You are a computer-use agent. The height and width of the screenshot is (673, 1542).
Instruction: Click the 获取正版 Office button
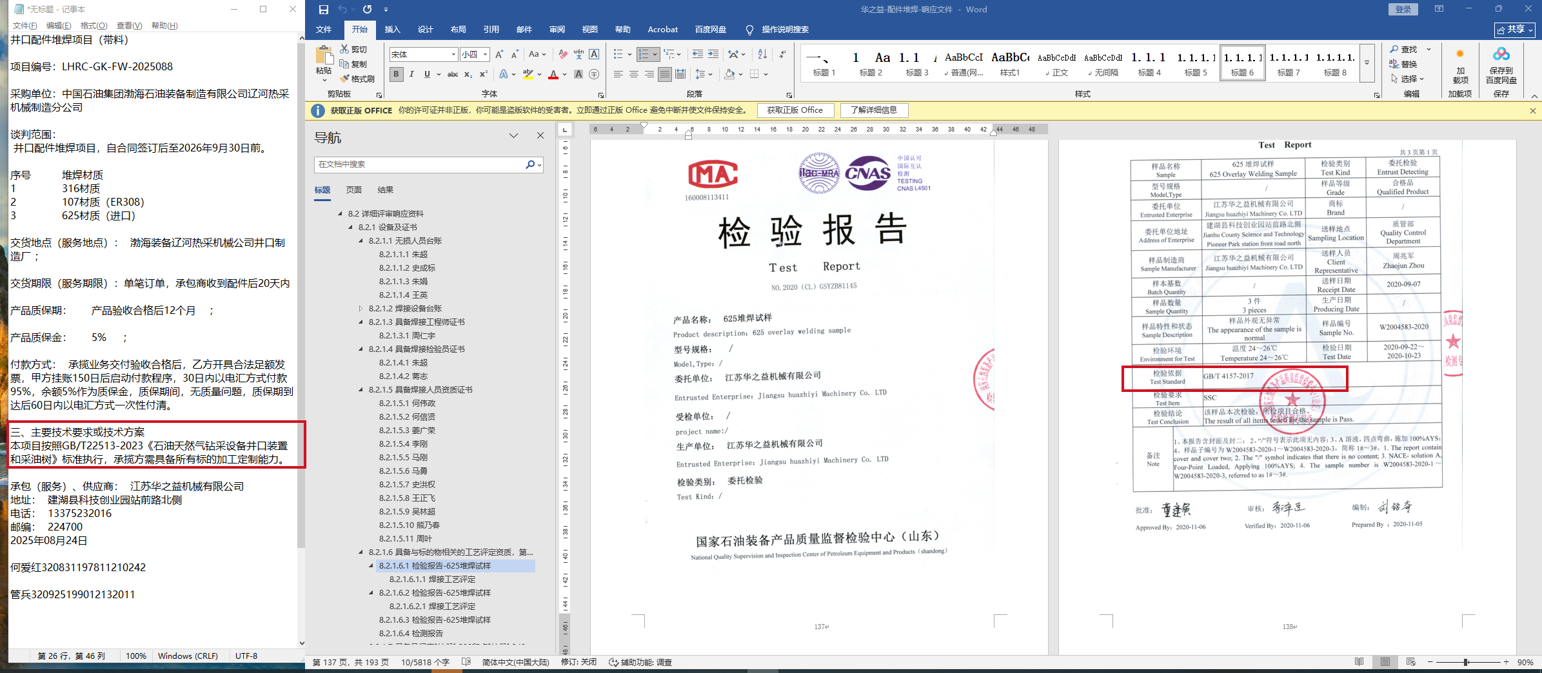pos(795,110)
